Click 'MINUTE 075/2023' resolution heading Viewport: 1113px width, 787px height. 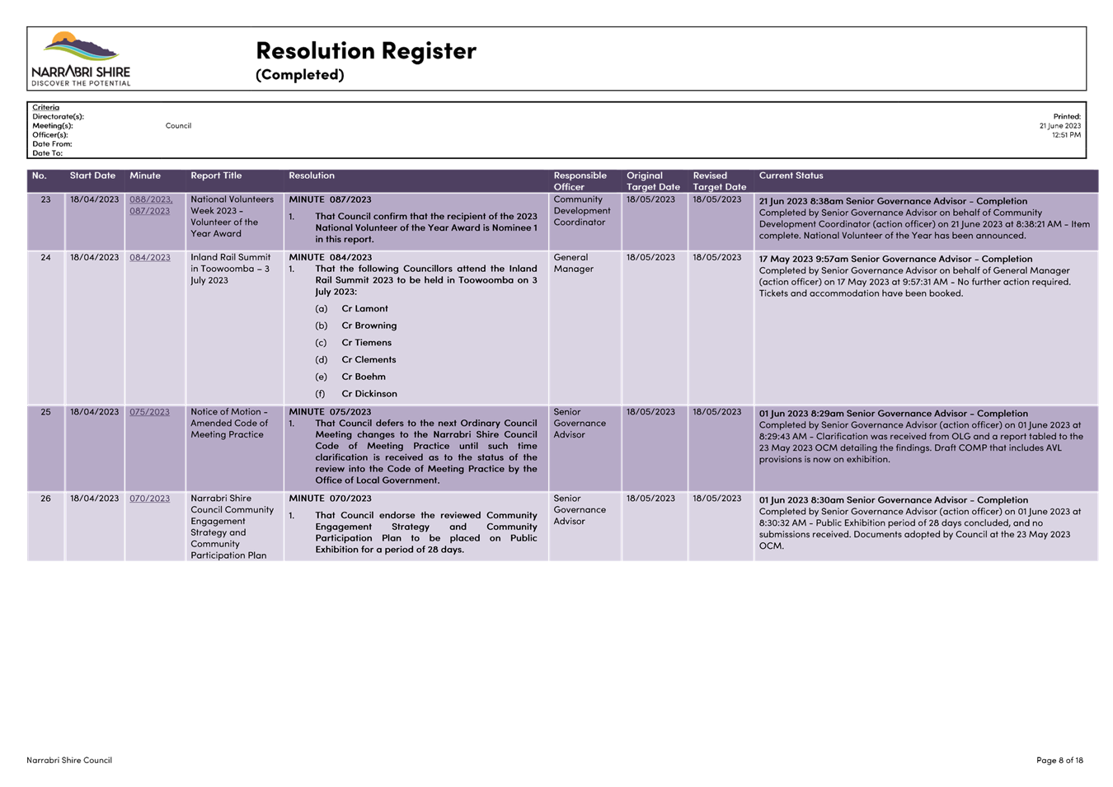click(x=330, y=412)
